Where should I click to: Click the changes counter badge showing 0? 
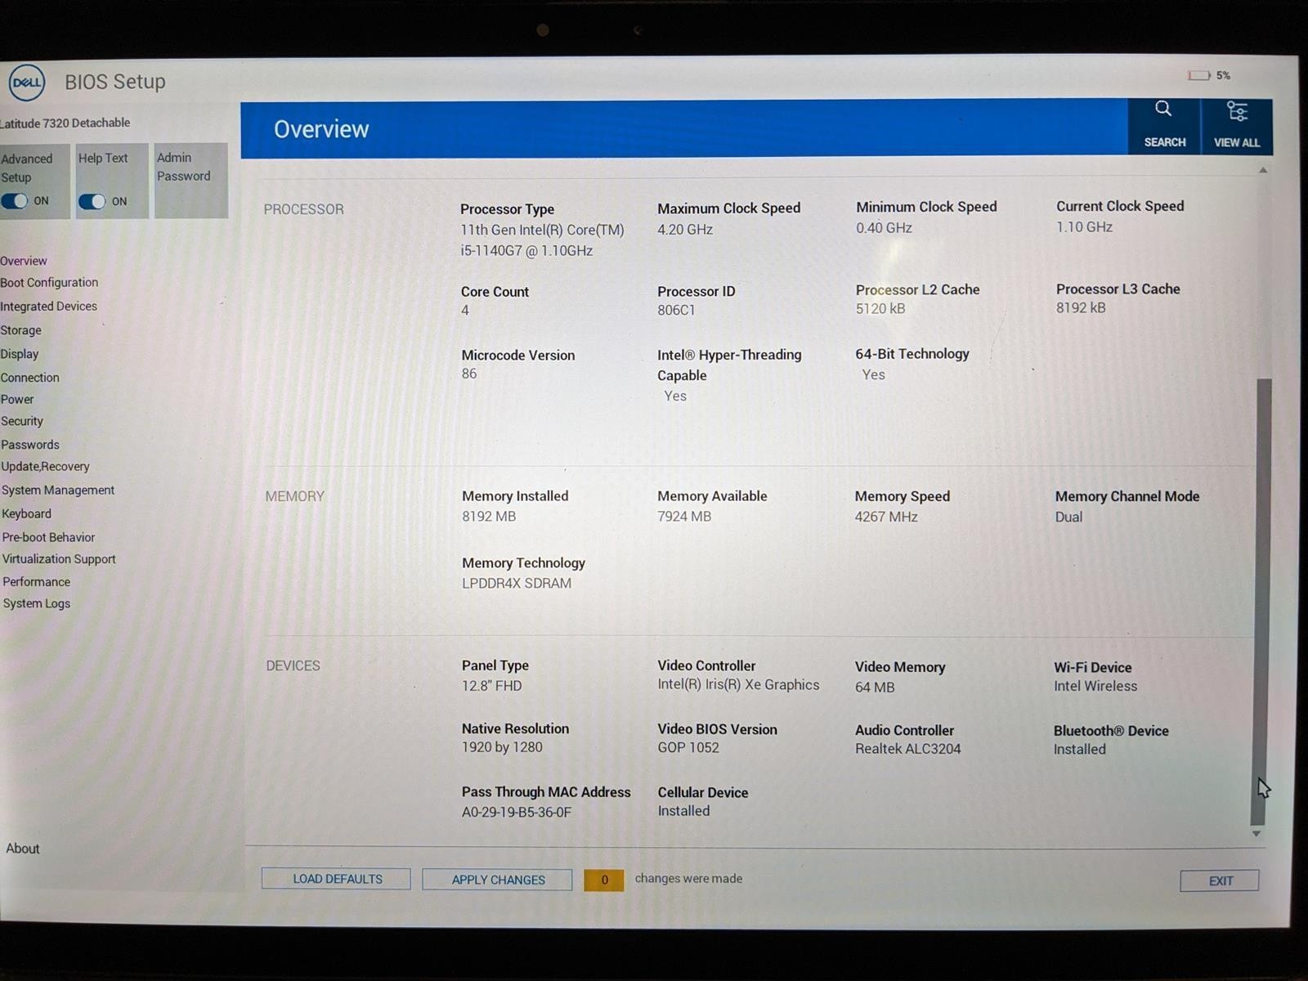[x=604, y=880]
